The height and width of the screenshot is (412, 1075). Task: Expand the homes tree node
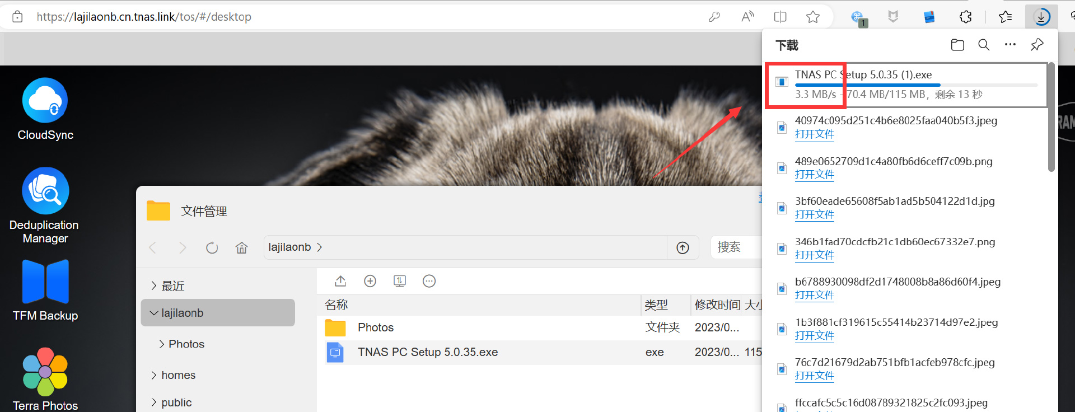click(154, 375)
